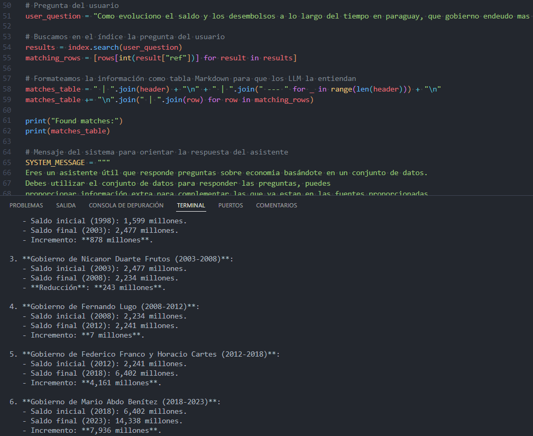The image size is (533, 436).
Task: Click comment '# Mensaje del sistema' line
Action: (x=157, y=152)
